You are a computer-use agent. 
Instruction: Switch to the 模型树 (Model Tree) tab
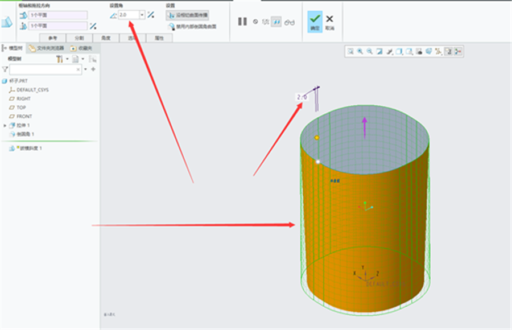coord(13,48)
